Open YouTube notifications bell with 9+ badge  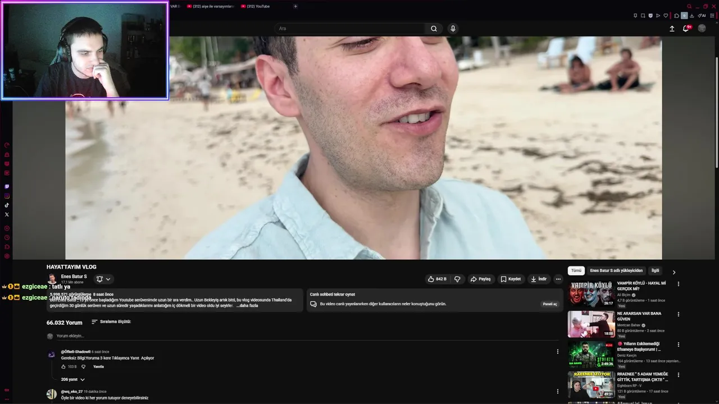tap(686, 28)
